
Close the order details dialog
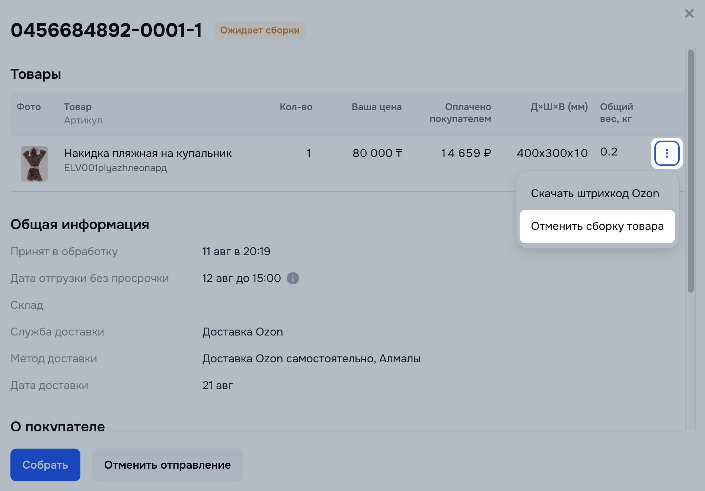tap(689, 14)
